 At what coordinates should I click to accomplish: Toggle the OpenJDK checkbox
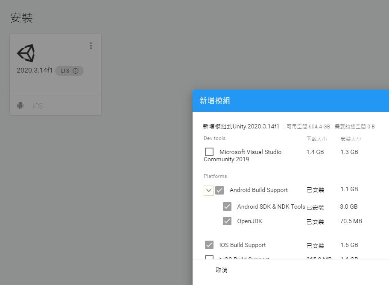(x=227, y=221)
